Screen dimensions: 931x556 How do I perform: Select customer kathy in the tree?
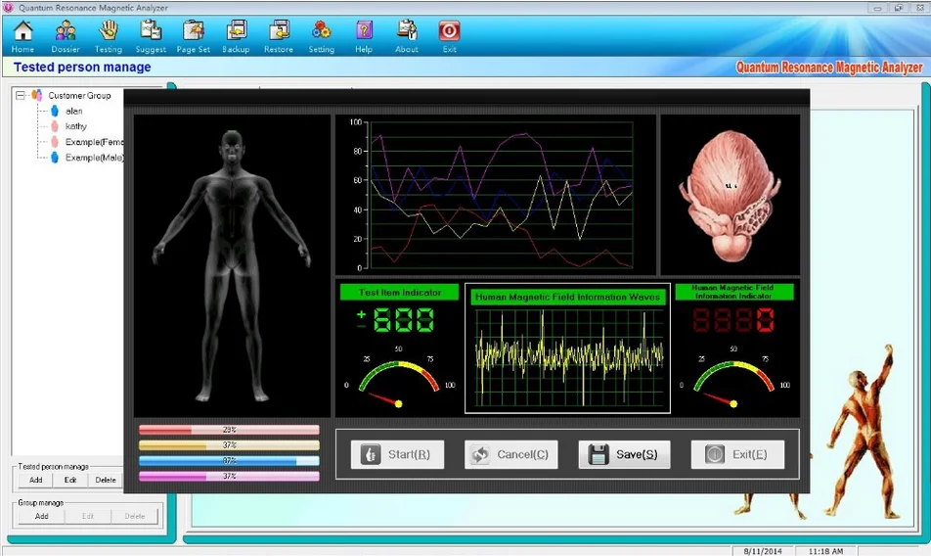[x=76, y=126]
